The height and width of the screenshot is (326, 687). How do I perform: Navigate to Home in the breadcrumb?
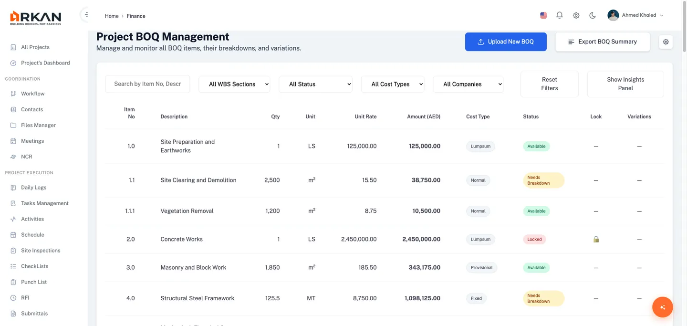click(x=111, y=16)
